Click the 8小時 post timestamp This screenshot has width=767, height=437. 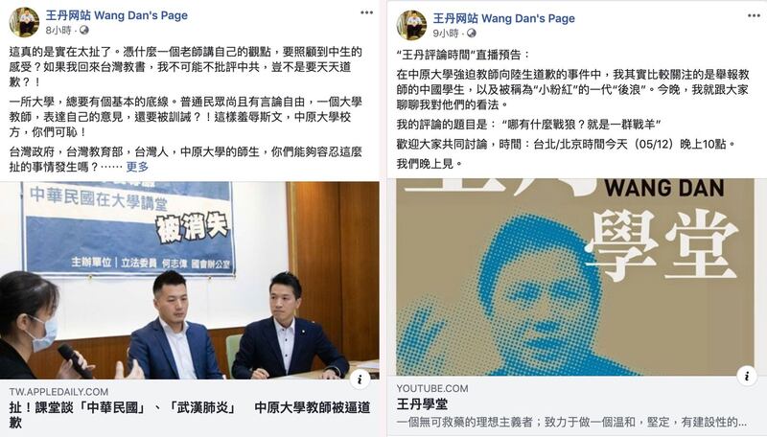click(x=58, y=31)
